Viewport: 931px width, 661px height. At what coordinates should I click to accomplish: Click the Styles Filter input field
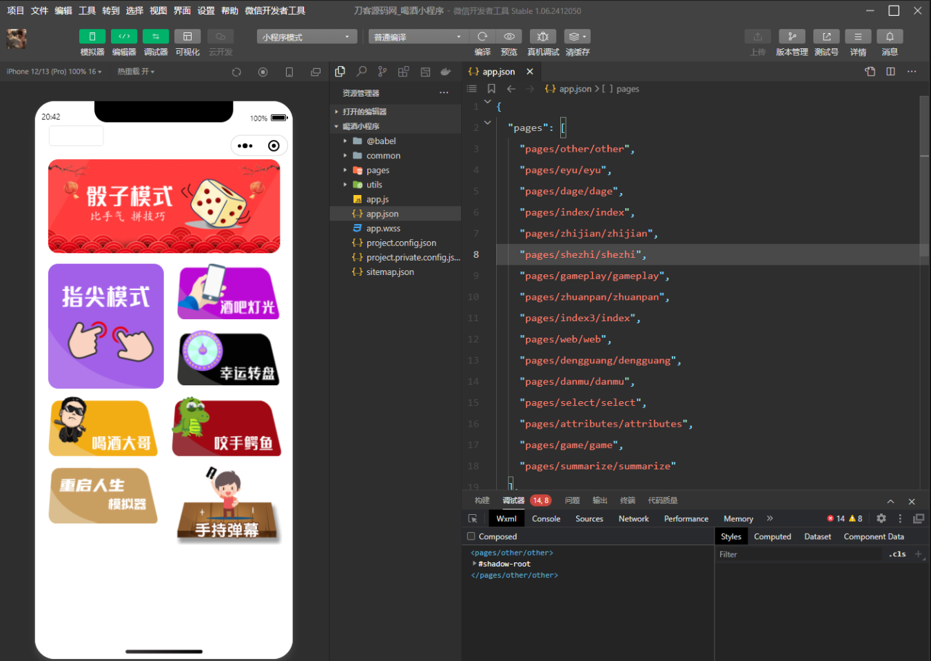point(799,554)
